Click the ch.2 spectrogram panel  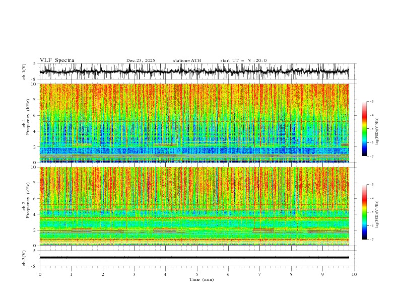(194, 206)
